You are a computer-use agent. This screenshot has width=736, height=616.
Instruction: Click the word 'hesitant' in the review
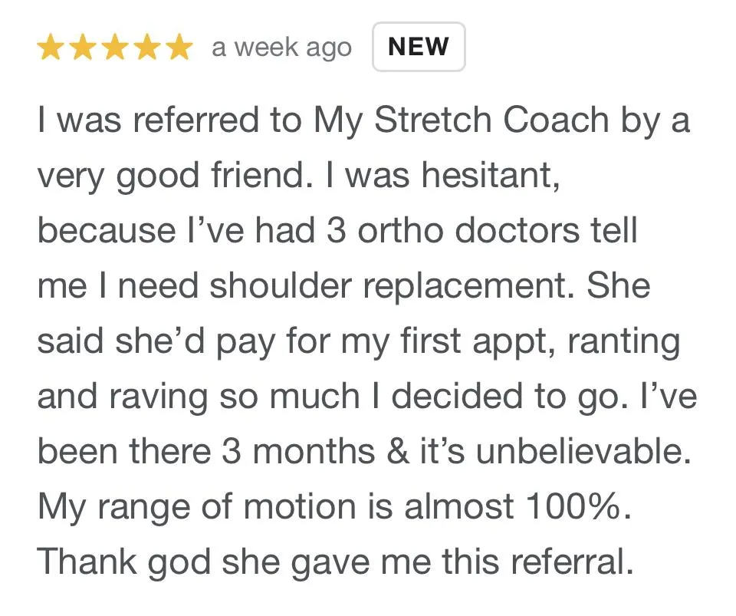(x=486, y=175)
